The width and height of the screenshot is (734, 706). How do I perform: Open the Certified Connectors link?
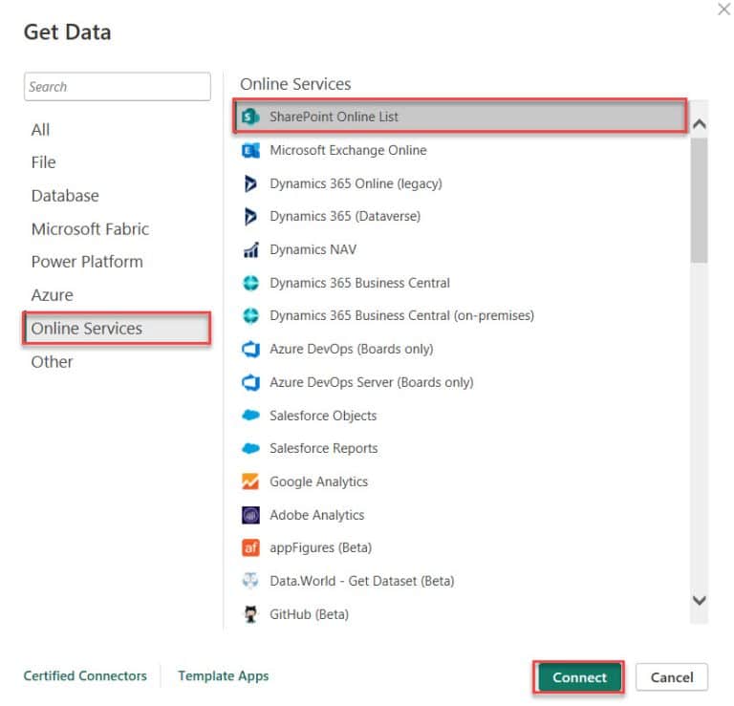pyautogui.click(x=85, y=676)
